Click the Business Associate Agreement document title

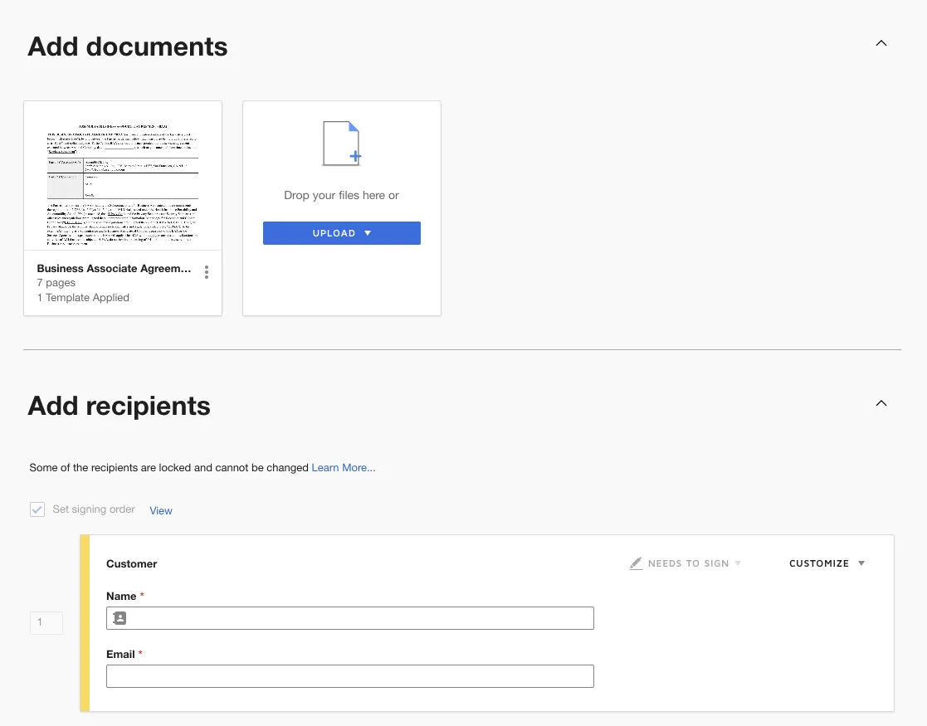point(114,269)
